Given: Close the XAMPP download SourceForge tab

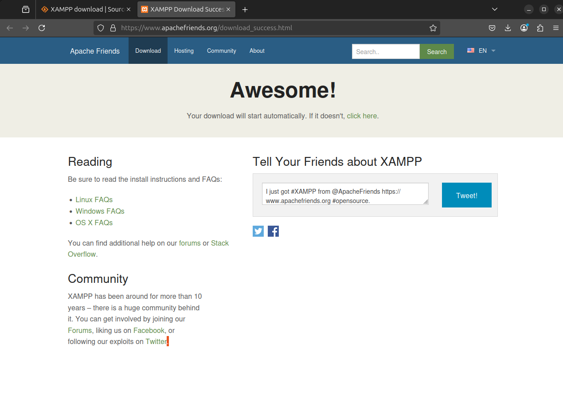Looking at the screenshot, I should click(x=129, y=9).
